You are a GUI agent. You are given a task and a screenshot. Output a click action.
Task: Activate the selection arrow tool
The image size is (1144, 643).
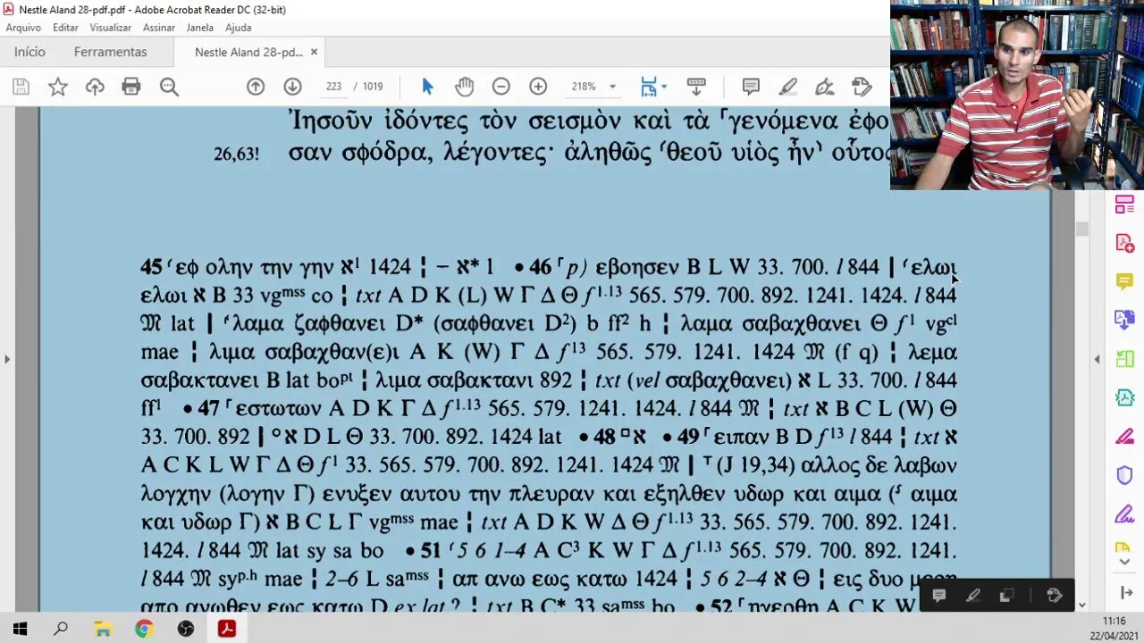427,87
